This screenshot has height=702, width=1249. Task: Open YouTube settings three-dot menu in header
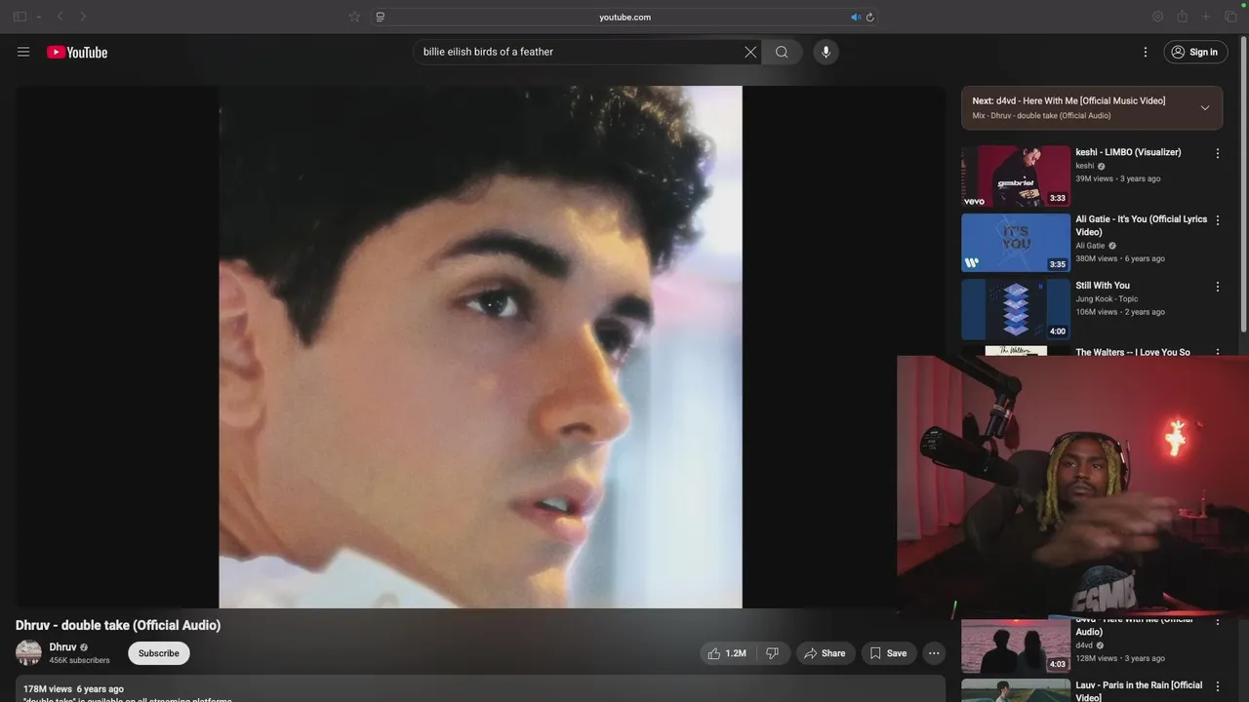click(1146, 52)
